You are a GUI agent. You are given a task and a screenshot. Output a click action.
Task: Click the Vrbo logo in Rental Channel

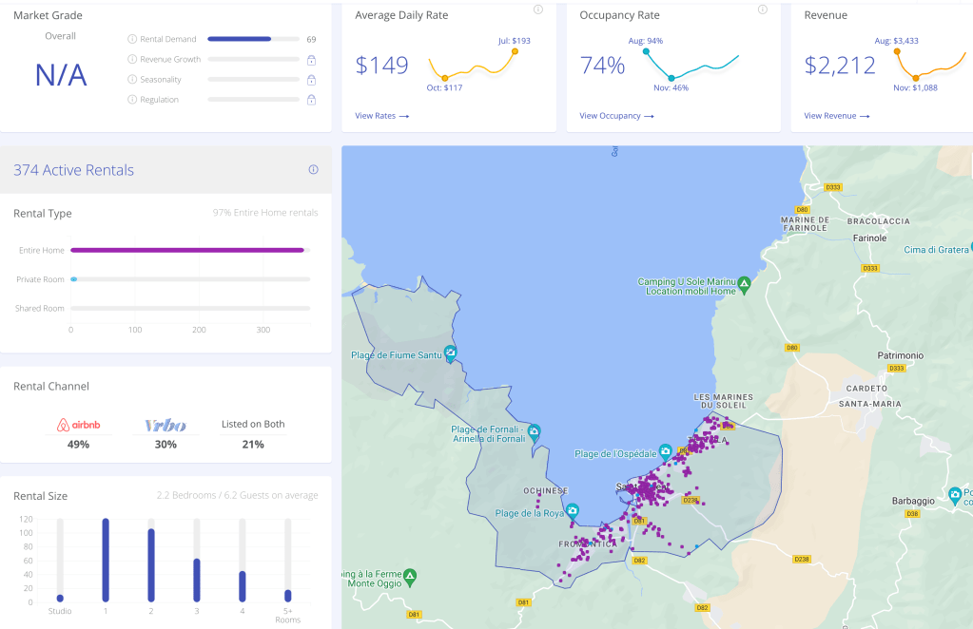click(x=165, y=426)
